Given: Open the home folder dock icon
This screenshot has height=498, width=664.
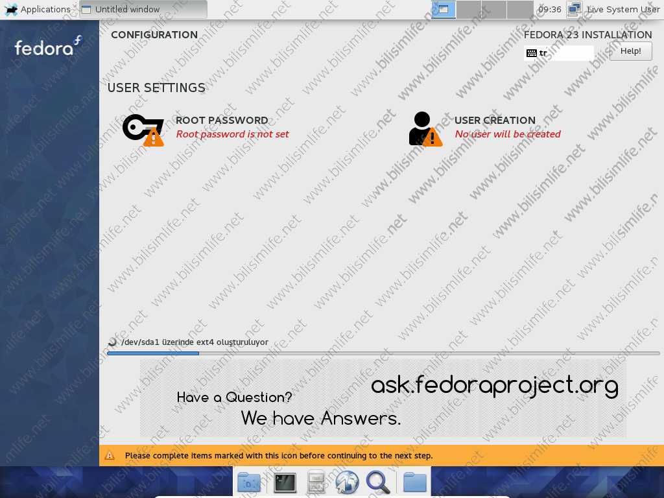Looking at the screenshot, I should coord(415,482).
